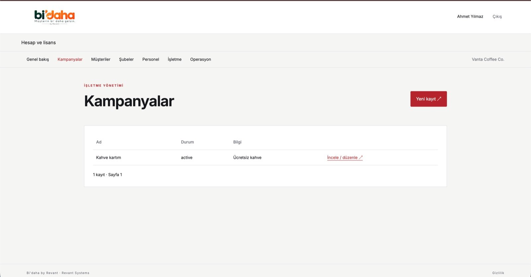Click the Bi'daha by Revant footer text
531x277 pixels.
point(58,273)
